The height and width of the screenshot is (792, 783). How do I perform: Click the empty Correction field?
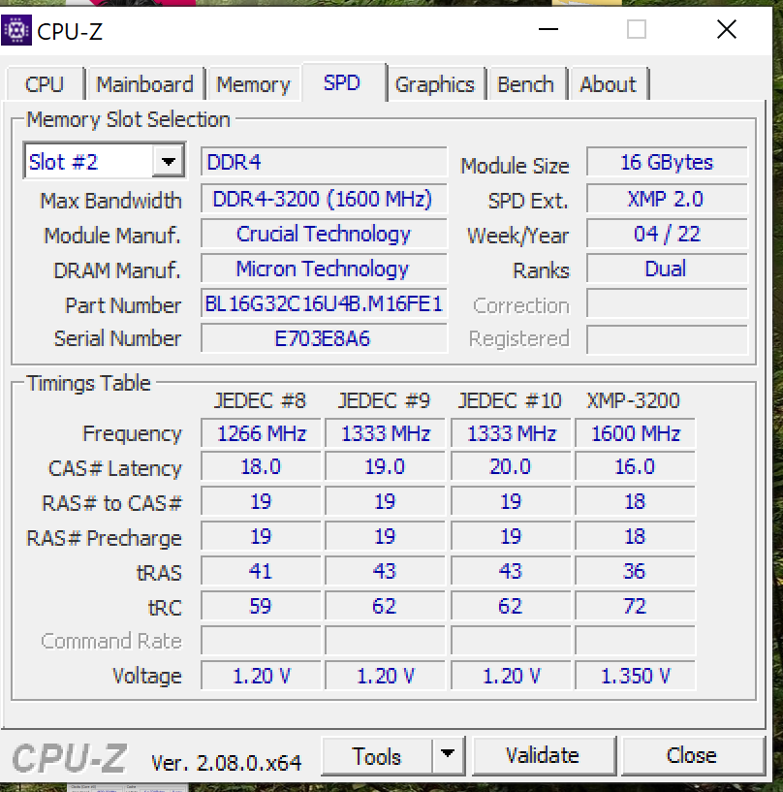click(x=667, y=303)
